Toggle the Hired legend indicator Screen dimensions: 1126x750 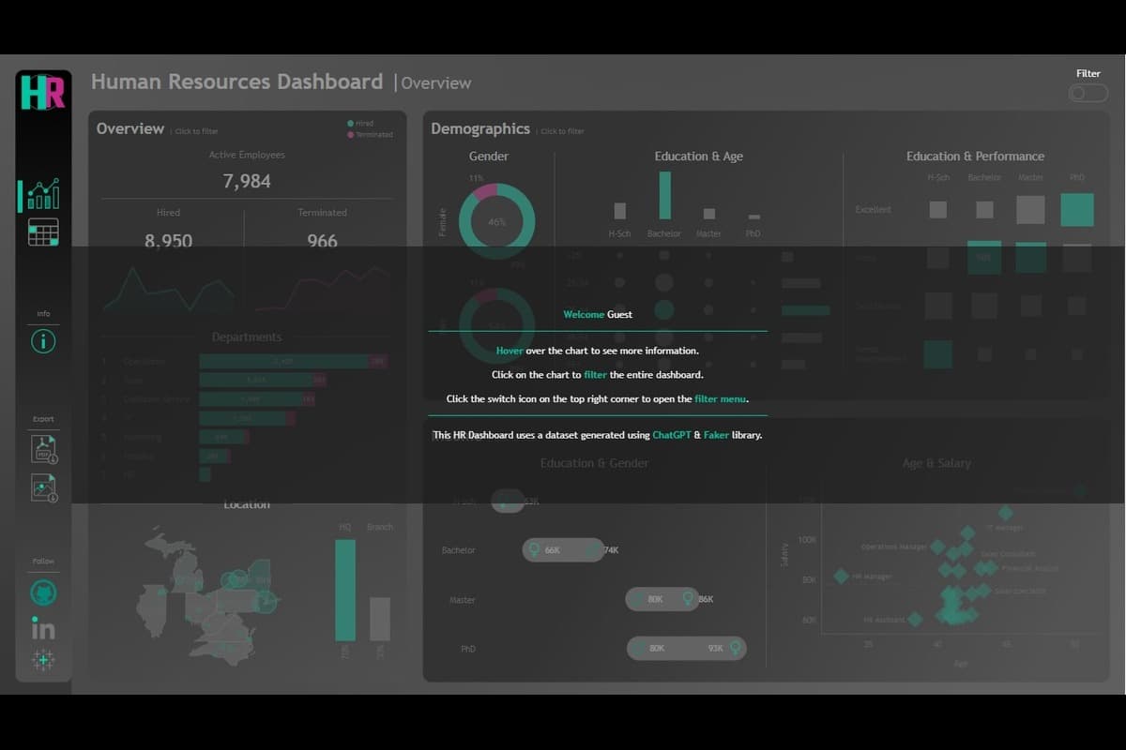pyautogui.click(x=350, y=123)
